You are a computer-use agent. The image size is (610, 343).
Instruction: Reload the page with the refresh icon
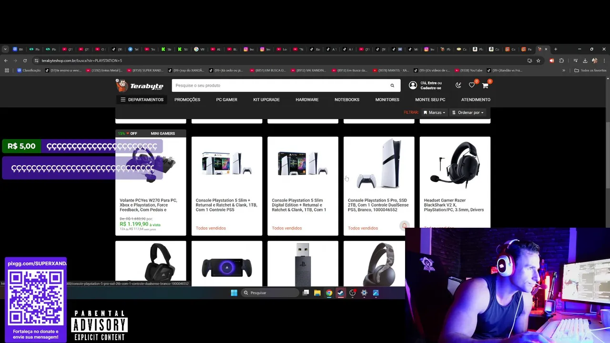pos(25,61)
